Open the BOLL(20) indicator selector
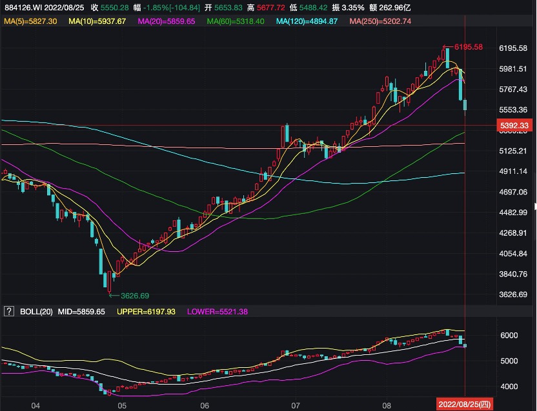 click(x=35, y=312)
